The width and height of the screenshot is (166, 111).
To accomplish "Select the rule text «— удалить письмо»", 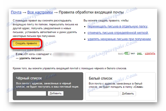I will coord(28,58).
